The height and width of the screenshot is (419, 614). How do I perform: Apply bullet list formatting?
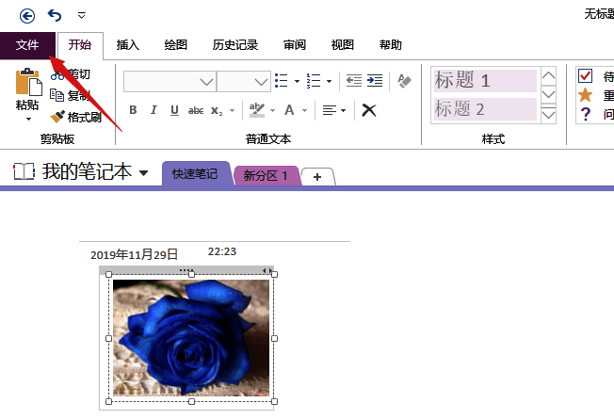(282, 81)
